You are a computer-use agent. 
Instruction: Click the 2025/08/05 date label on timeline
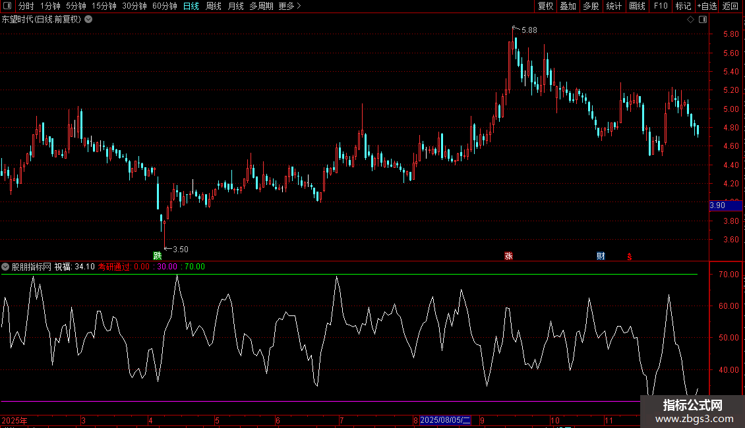(445, 420)
